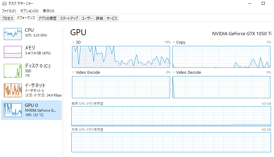274x157 pixels.
Task: Switch to the スタートアップ tab
Action: [69, 19]
